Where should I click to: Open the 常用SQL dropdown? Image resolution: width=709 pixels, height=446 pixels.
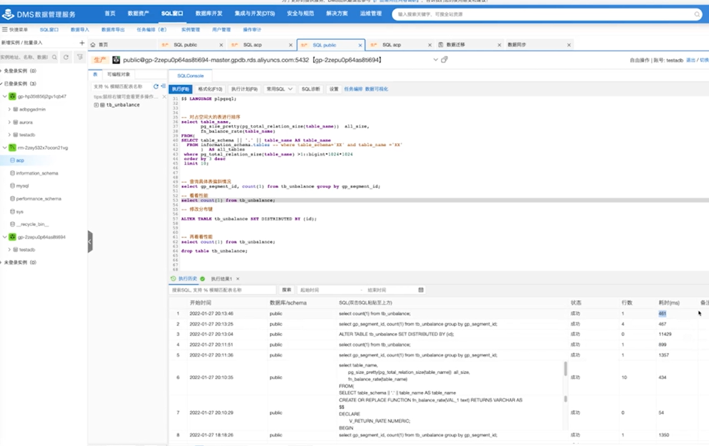coord(279,89)
